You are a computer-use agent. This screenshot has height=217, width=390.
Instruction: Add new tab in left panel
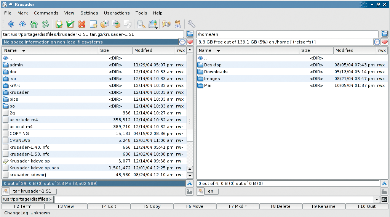(x=6, y=191)
